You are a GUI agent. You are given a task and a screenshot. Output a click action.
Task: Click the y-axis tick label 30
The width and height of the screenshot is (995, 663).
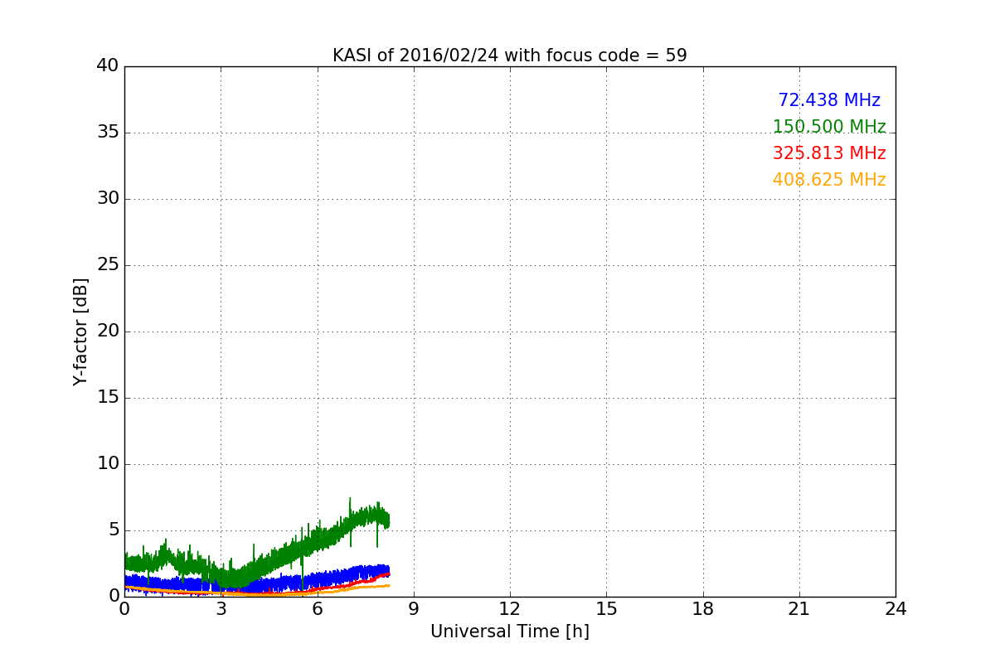tap(108, 198)
